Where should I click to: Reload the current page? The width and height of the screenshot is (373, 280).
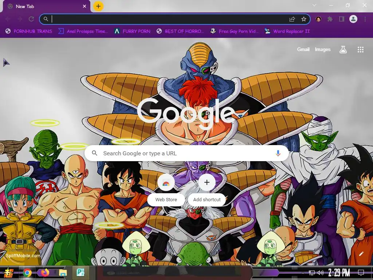(31, 19)
